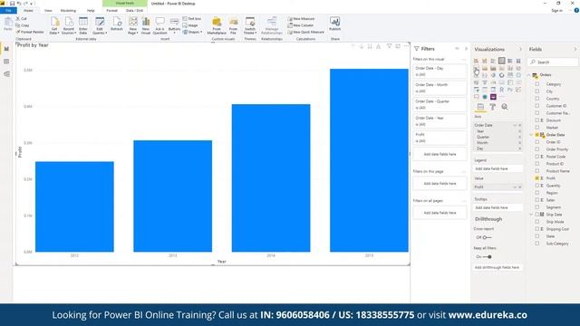Image resolution: width=580 pixels, height=326 pixels.
Task: Switch to Model view in left sidebar
Action: [6, 74]
